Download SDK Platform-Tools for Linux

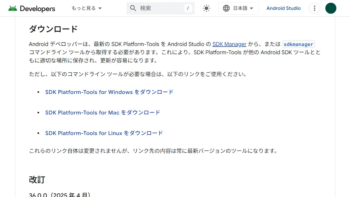104,133
